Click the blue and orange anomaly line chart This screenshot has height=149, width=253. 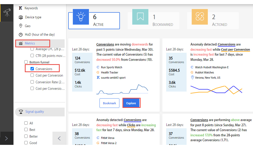tap(216, 90)
